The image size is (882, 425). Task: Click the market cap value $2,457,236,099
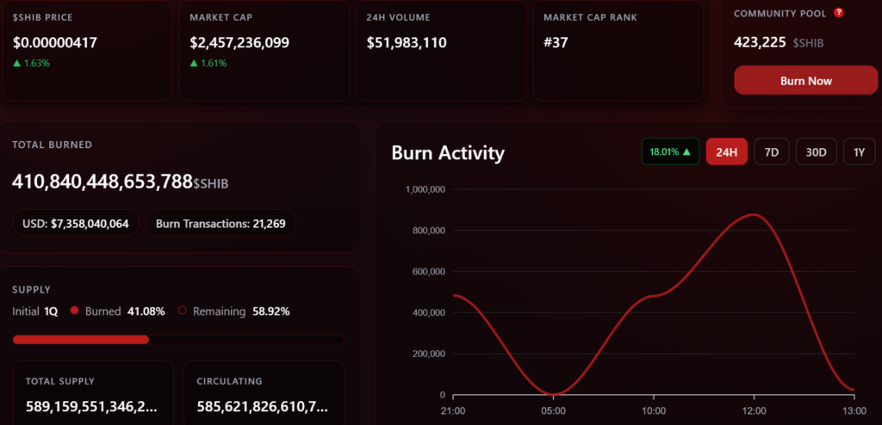[x=239, y=43]
